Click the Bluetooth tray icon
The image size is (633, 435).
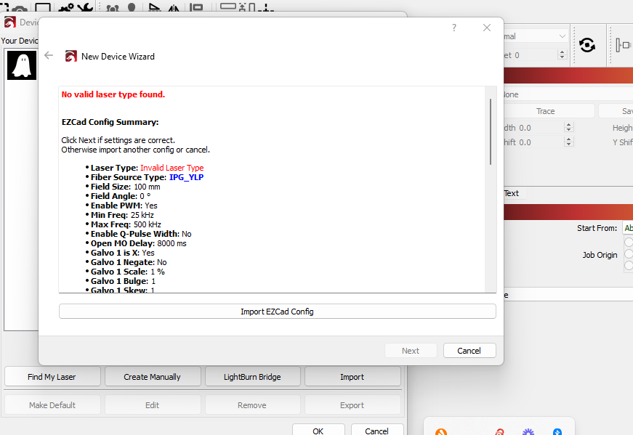click(x=557, y=432)
